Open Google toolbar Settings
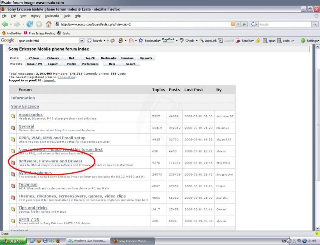320x245 pixels. [309, 41]
